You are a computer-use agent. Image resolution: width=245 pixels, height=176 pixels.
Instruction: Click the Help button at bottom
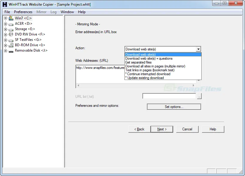pyautogui.click(x=213, y=129)
